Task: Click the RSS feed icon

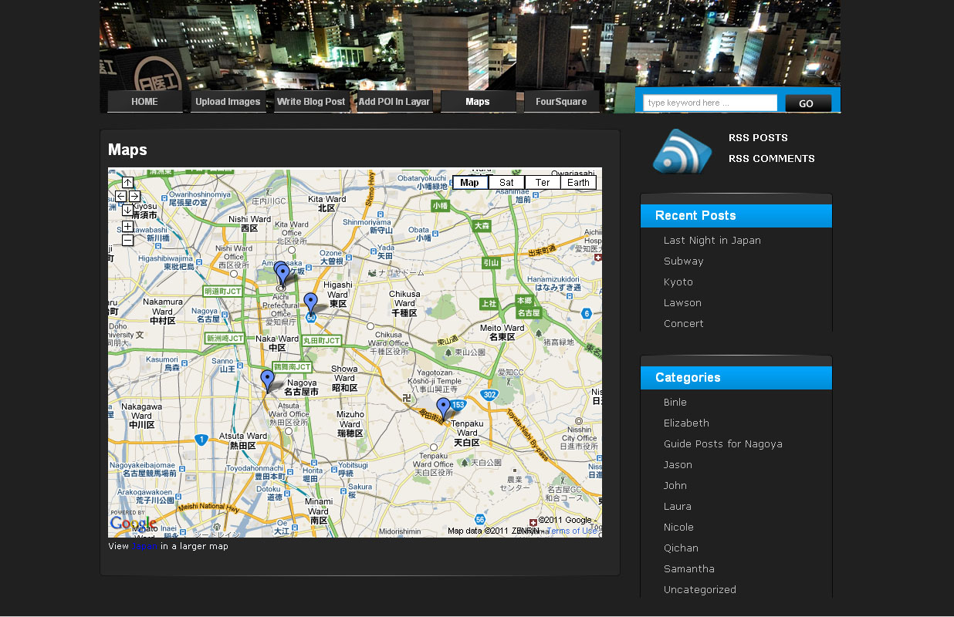Action: 682,151
